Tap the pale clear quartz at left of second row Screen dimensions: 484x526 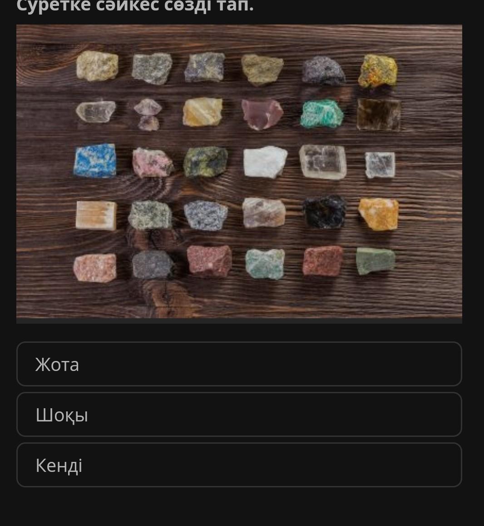pyautogui.click(x=96, y=111)
